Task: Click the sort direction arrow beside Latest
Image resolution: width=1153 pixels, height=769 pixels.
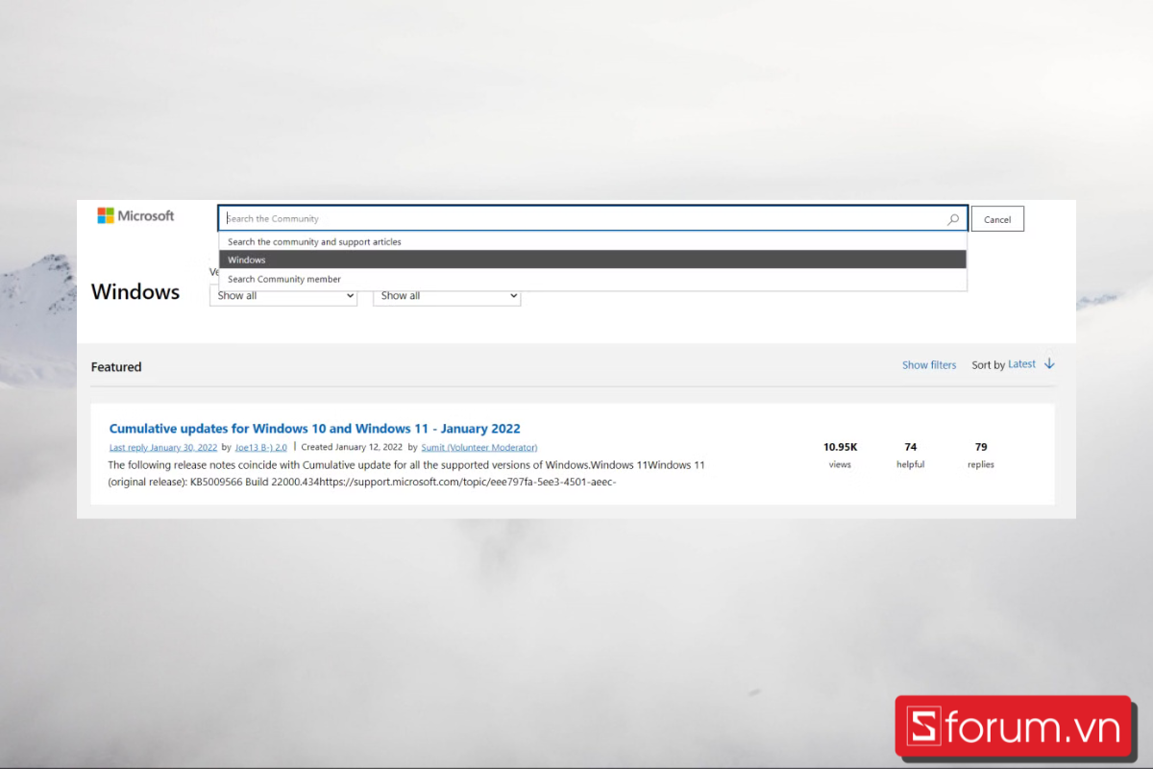Action: coord(1049,364)
